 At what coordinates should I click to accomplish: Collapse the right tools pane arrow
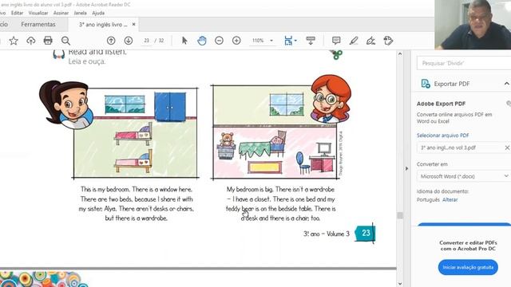point(406,168)
